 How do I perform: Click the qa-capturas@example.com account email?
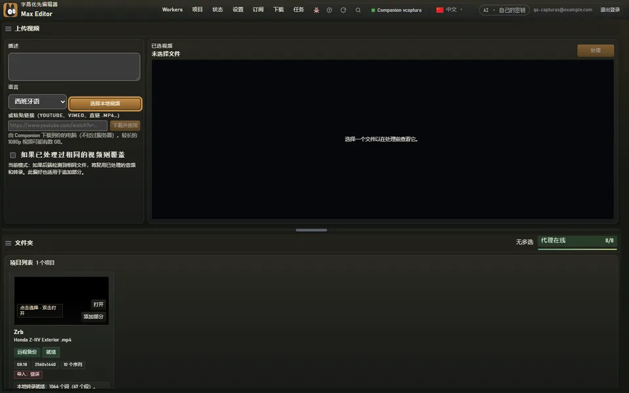[562, 10]
